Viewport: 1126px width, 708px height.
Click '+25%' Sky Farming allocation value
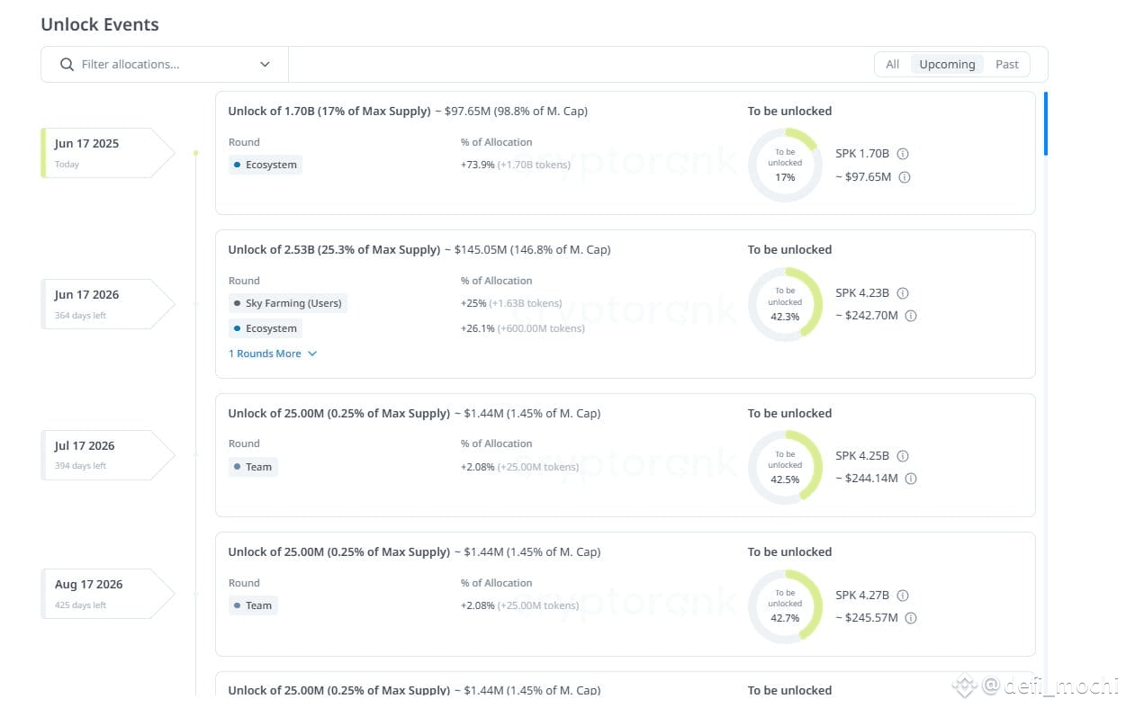pos(473,303)
